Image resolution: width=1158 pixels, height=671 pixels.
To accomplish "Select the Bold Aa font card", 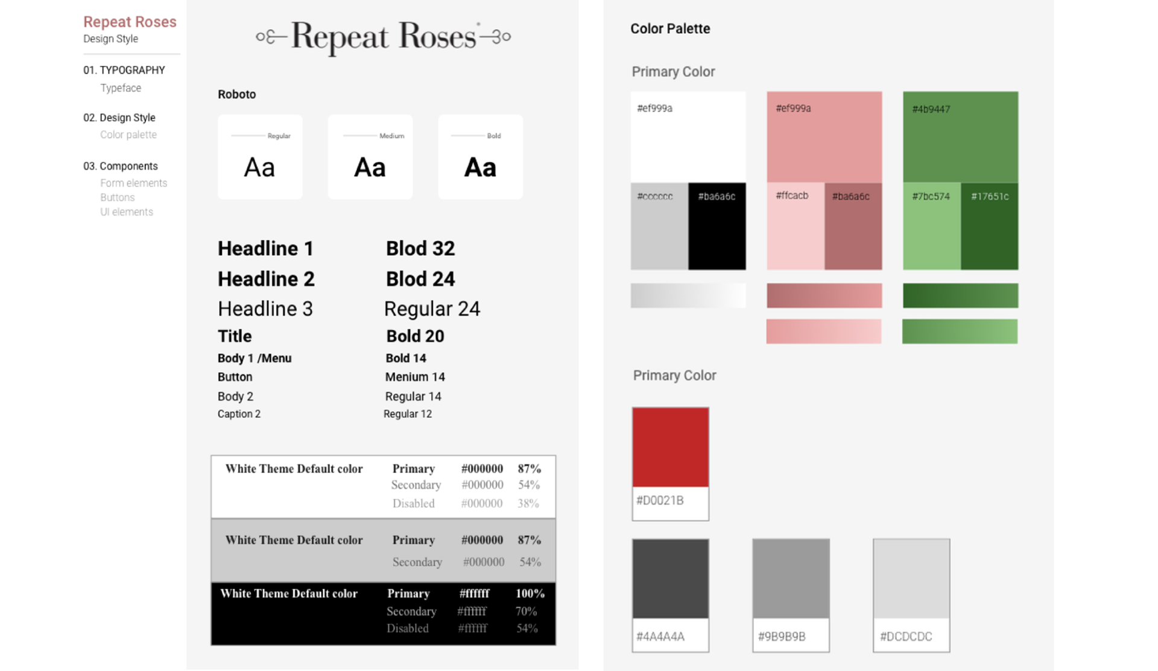I will click(x=481, y=157).
